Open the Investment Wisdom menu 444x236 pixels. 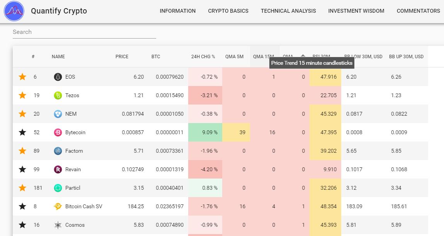[356, 11]
